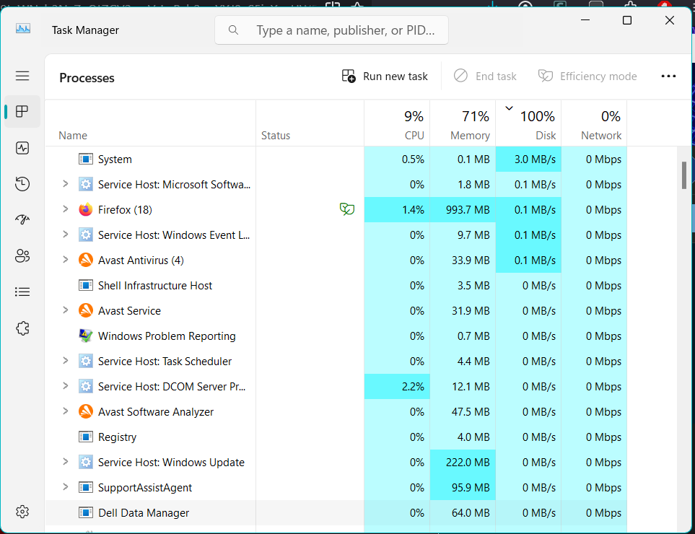The image size is (695, 534).
Task: Expand the Avast Antivirus (4) group
Action: pos(65,260)
